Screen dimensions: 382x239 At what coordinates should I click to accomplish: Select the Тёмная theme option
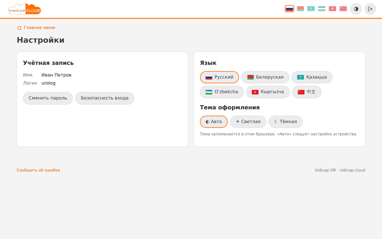(x=285, y=122)
